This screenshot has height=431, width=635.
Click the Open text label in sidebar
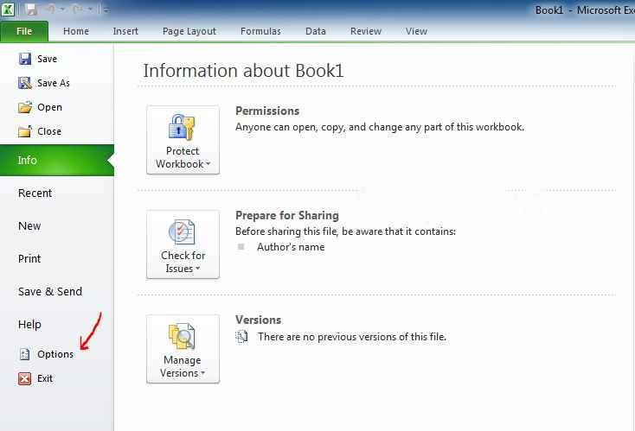50,107
